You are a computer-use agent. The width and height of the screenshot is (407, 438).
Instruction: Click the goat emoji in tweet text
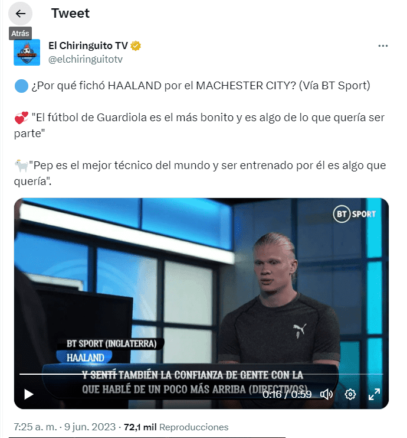tap(21, 166)
